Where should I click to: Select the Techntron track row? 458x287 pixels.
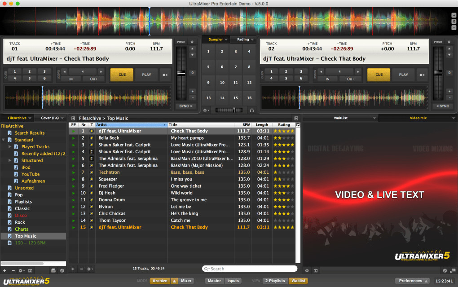[x=182, y=172]
